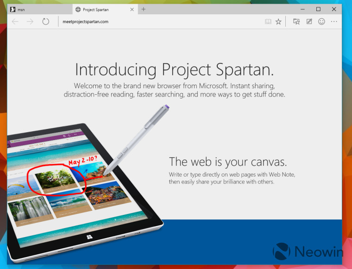
Task: Add page to favorites with star icon
Action: [x=278, y=22]
